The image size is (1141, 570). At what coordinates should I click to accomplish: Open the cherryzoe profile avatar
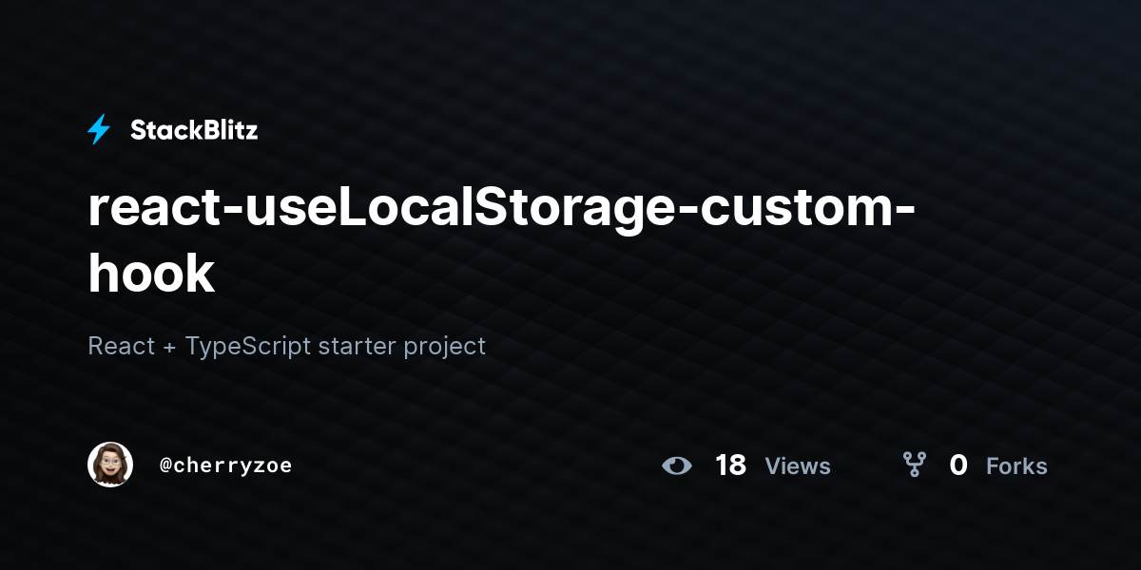point(110,465)
